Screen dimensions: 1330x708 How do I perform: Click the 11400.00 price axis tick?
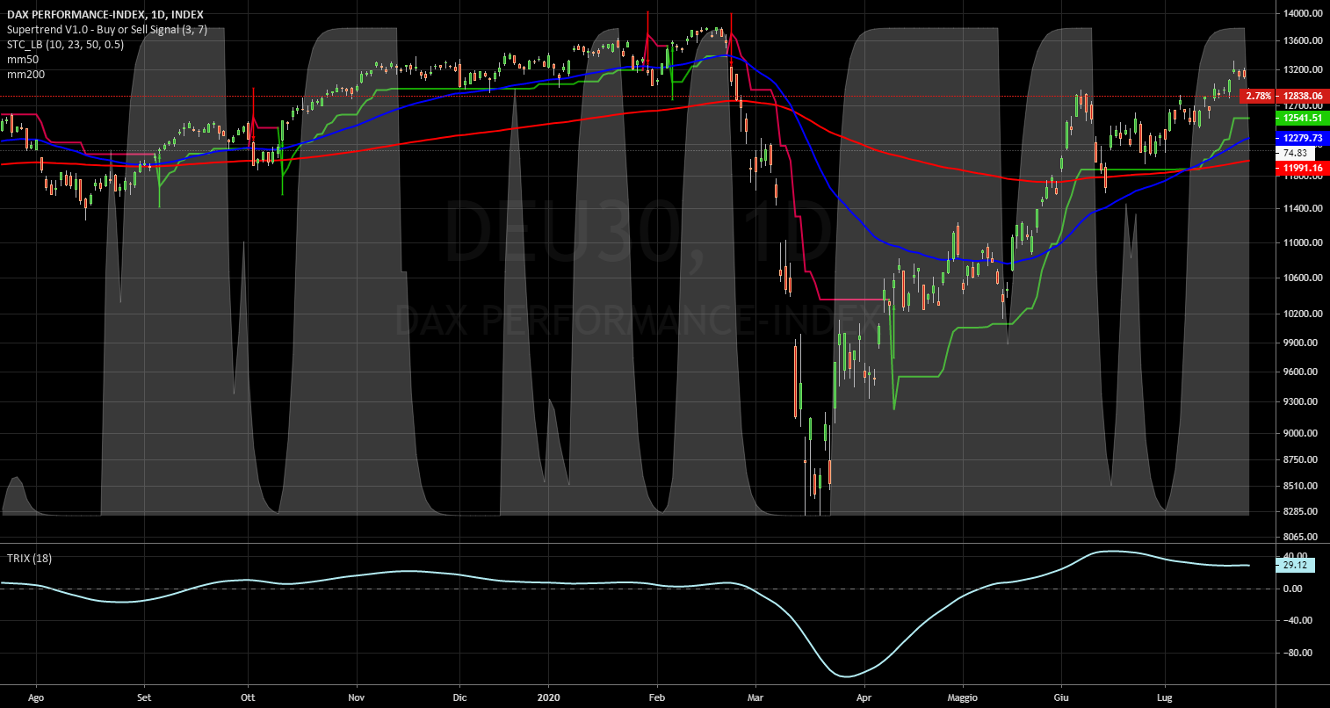1303,209
